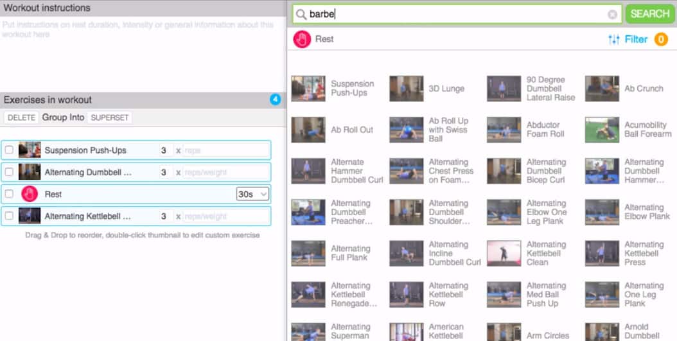Tick the Rest row checkbox
Viewport: 677px width, 341px height.
(x=9, y=194)
